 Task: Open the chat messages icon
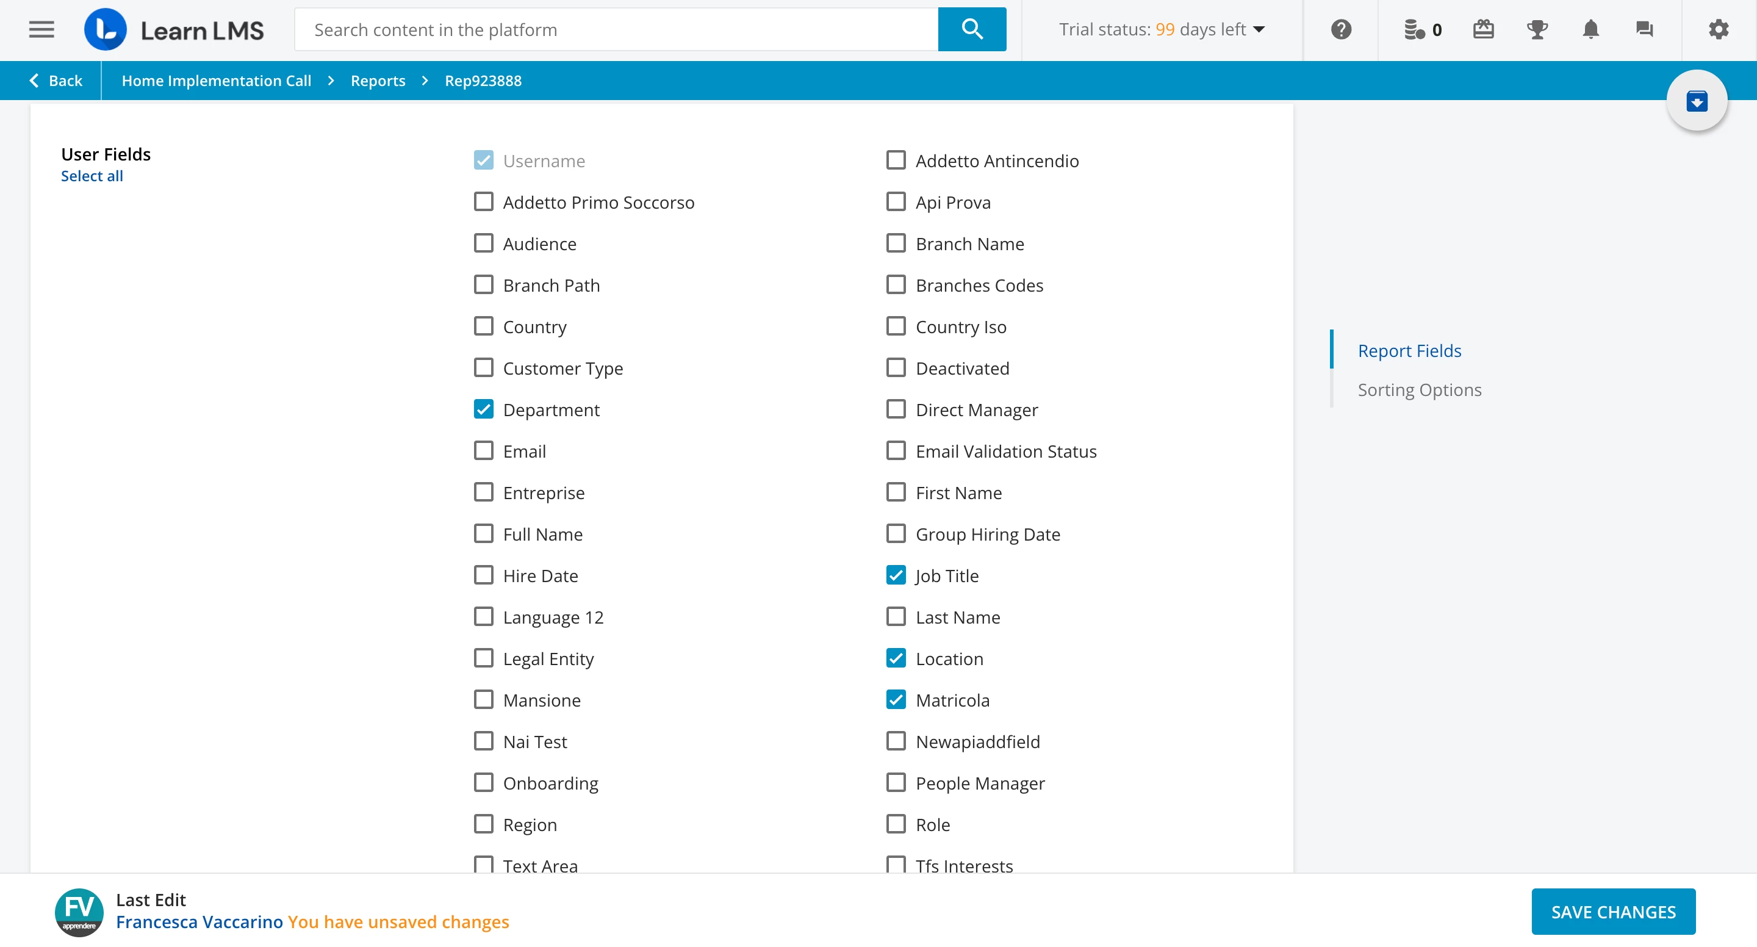(1645, 29)
